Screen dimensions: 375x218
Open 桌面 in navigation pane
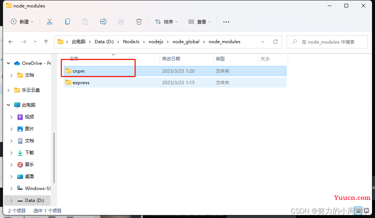(26, 177)
